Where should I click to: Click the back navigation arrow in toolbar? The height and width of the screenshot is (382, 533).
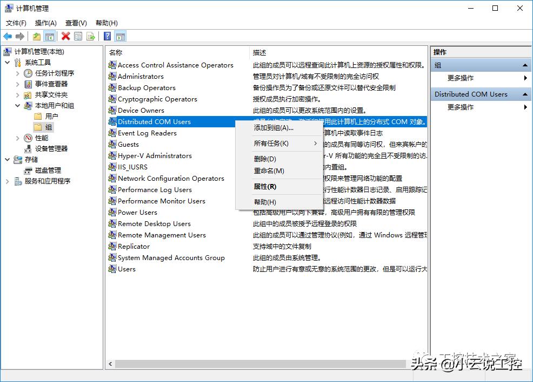(x=8, y=36)
